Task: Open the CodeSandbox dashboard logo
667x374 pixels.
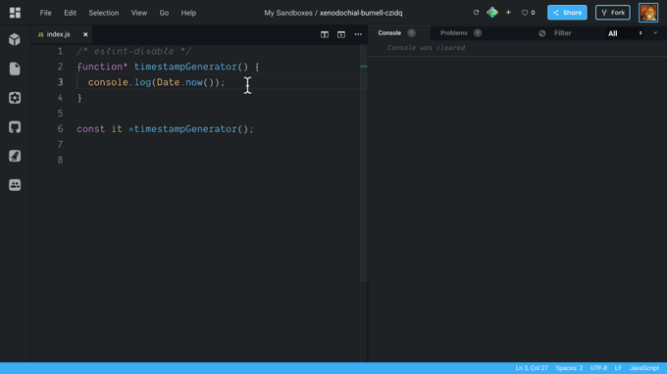Action: click(x=15, y=13)
